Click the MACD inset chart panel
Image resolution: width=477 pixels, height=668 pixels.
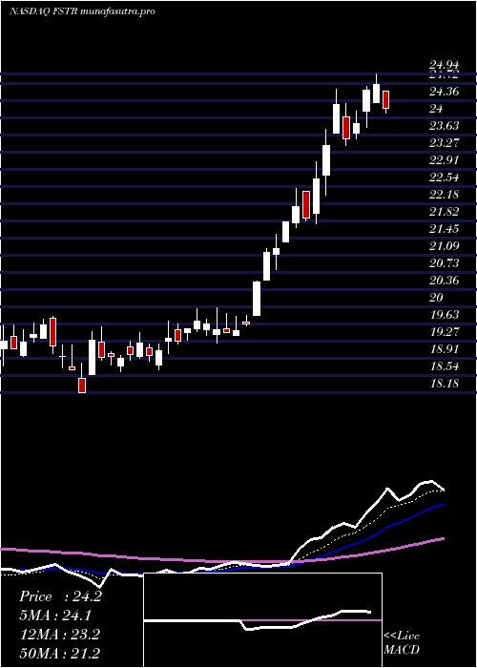click(x=262, y=620)
